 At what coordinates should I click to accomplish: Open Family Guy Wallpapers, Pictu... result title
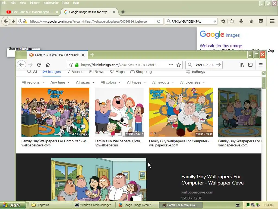[x=118, y=141]
